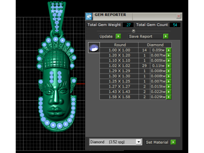Select the 1.58 X 1.58 size cell
The height and width of the screenshot is (153, 204).
point(119,97)
